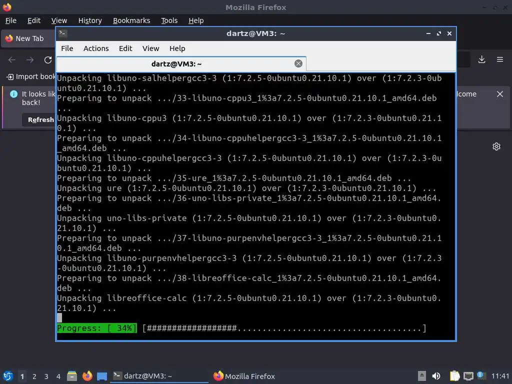This screenshot has width=512, height=384.
Task: Click the Firefox back arrow
Action: click(12, 60)
